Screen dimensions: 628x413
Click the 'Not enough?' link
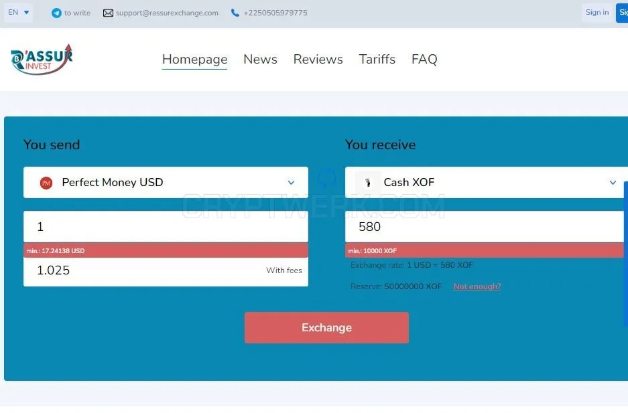(477, 286)
